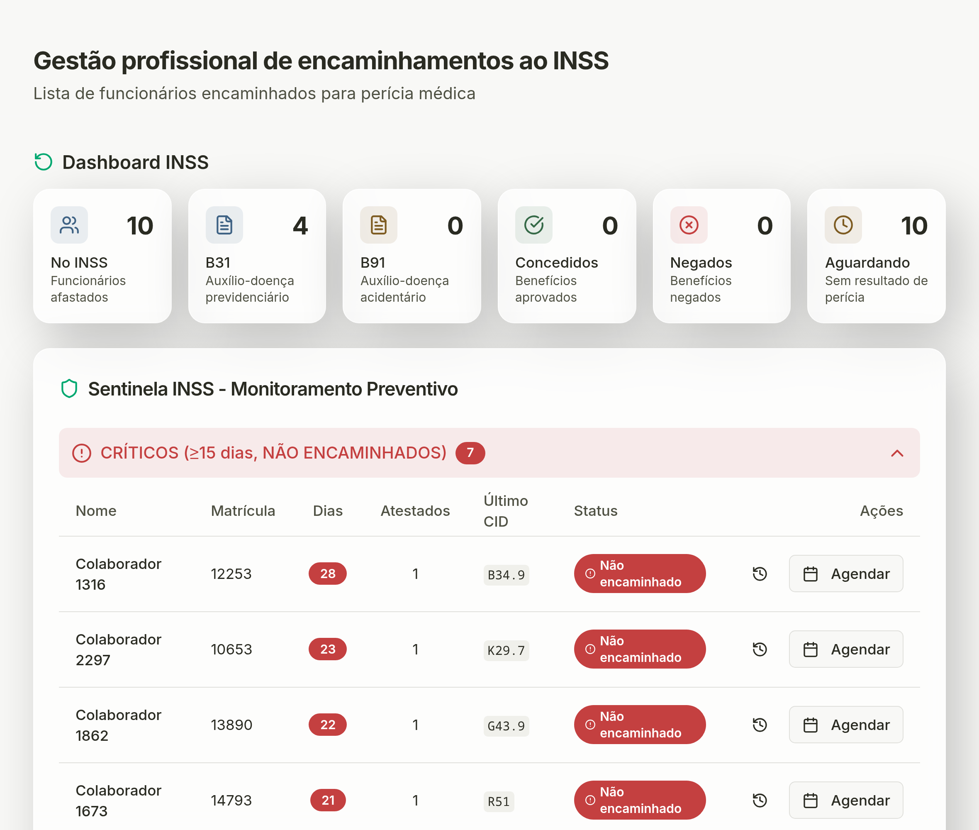Click the Dashboard INSS heading
The image size is (979, 830).
[135, 162]
